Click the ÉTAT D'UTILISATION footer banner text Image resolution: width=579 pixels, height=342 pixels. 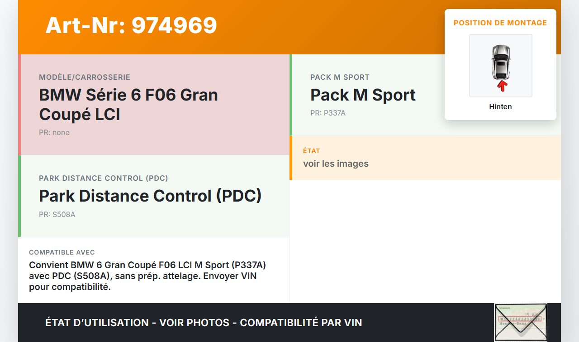204,323
